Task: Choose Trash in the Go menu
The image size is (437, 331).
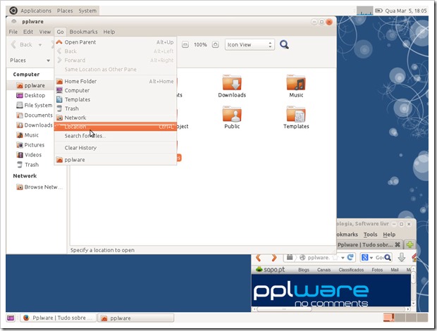Action: [115, 108]
